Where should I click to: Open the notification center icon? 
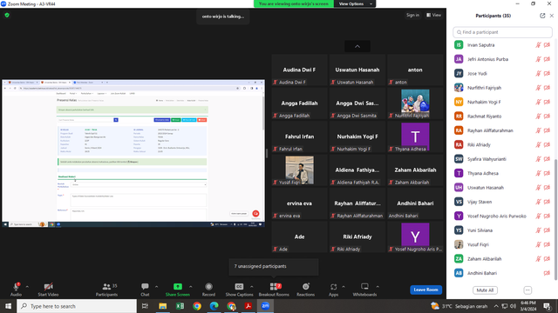tap(548, 306)
